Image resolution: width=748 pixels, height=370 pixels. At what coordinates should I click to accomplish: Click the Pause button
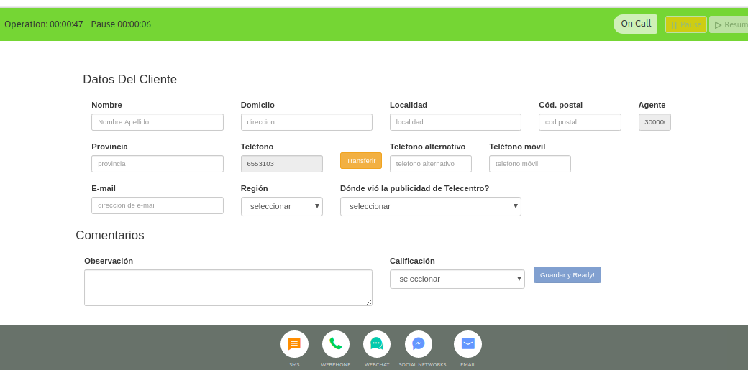tap(686, 24)
